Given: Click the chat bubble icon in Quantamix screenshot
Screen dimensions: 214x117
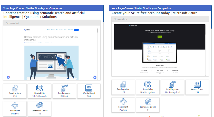Looking at the screenshot, I should (95, 77).
